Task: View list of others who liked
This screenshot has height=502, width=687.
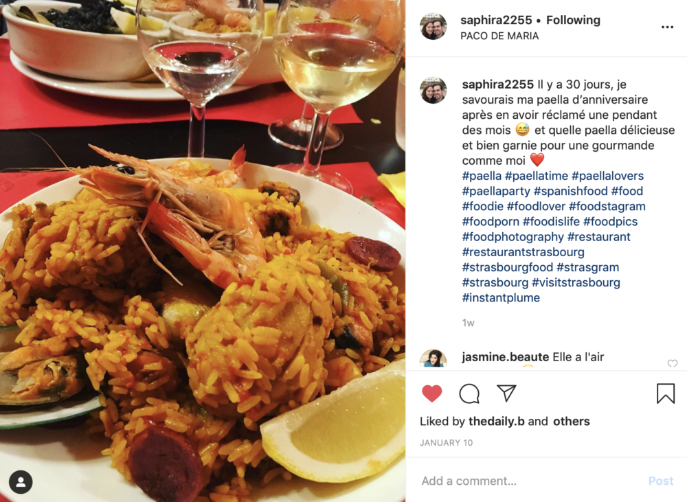Action: point(572,421)
